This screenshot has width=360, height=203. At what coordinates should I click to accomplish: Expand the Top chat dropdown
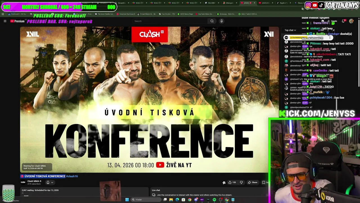[290, 30]
